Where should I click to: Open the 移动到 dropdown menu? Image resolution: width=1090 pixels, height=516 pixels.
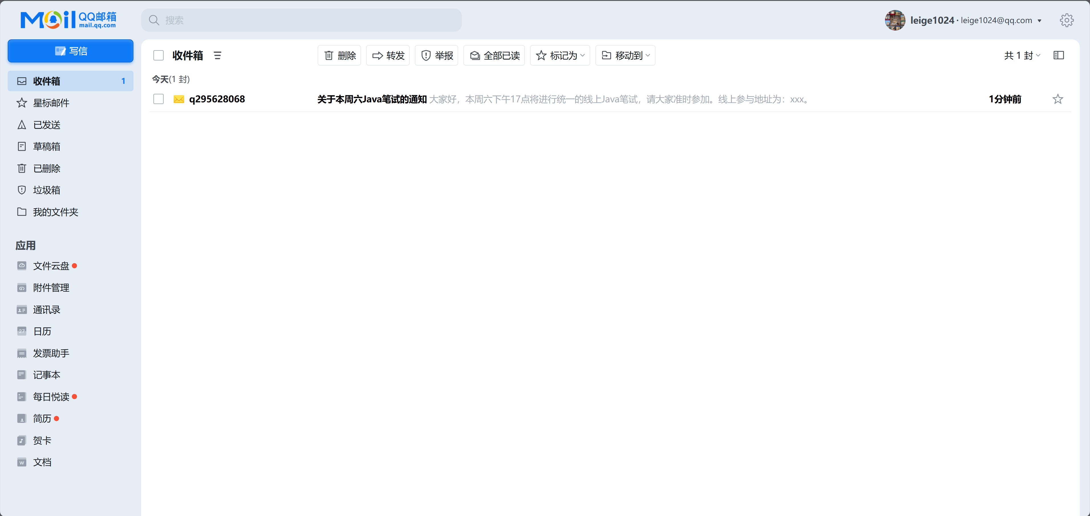(x=625, y=55)
